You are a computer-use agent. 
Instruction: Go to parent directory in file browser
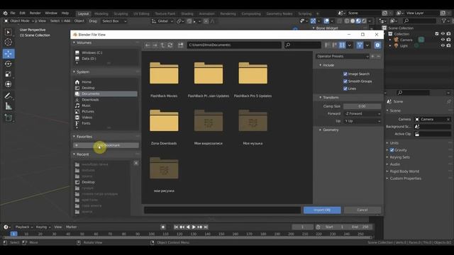pos(162,45)
